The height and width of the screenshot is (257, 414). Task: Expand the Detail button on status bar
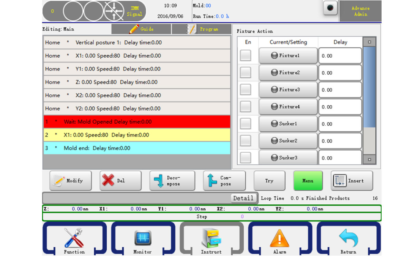pyautogui.click(x=243, y=198)
